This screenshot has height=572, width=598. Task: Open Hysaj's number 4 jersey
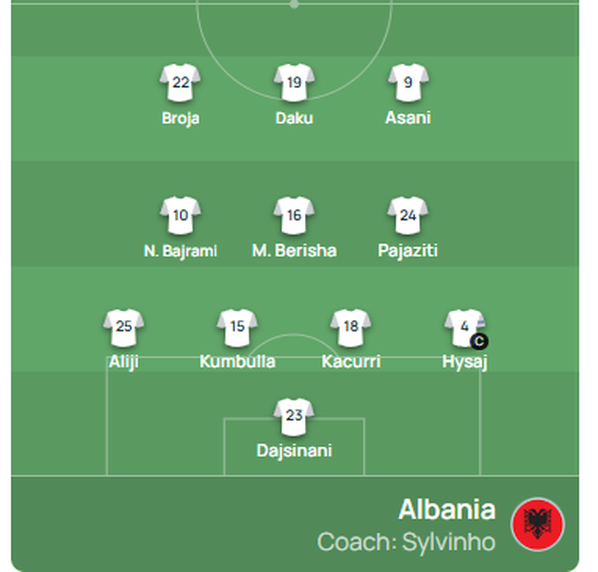(464, 328)
